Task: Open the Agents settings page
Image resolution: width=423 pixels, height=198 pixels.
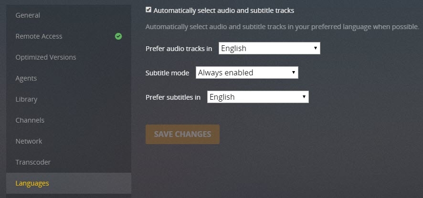Action: pos(26,78)
